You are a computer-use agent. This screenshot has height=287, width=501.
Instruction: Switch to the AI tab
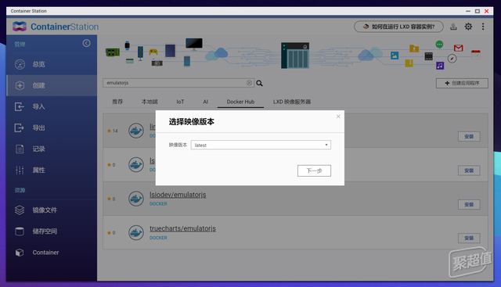pos(205,102)
